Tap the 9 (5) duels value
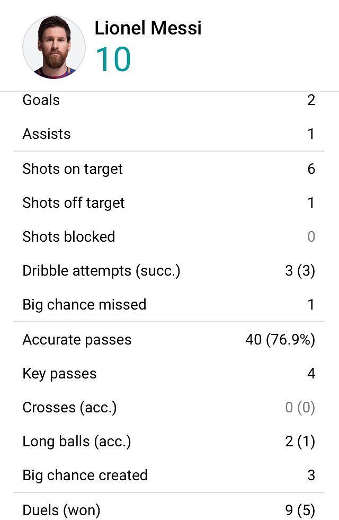Image resolution: width=339 pixels, height=520 pixels. point(300,510)
